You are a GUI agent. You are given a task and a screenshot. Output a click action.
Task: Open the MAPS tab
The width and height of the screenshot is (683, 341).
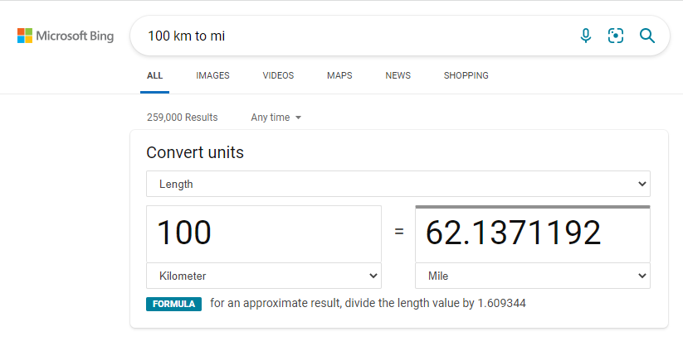click(339, 75)
